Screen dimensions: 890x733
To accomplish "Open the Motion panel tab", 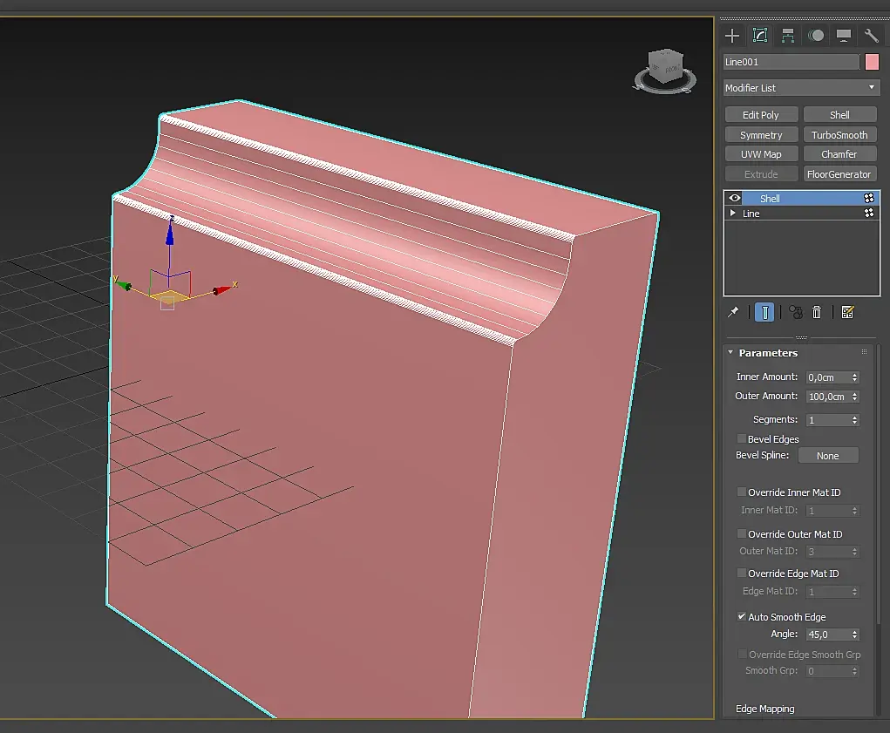I will tap(816, 36).
